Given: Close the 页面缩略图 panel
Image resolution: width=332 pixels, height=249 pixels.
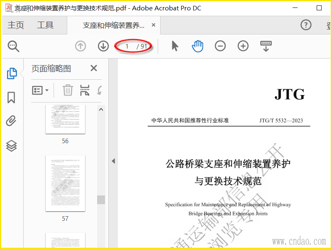Looking at the screenshot, I should 94,68.
